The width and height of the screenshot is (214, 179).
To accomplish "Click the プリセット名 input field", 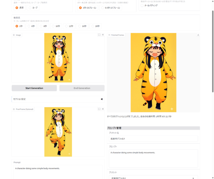I will pos(153,139).
